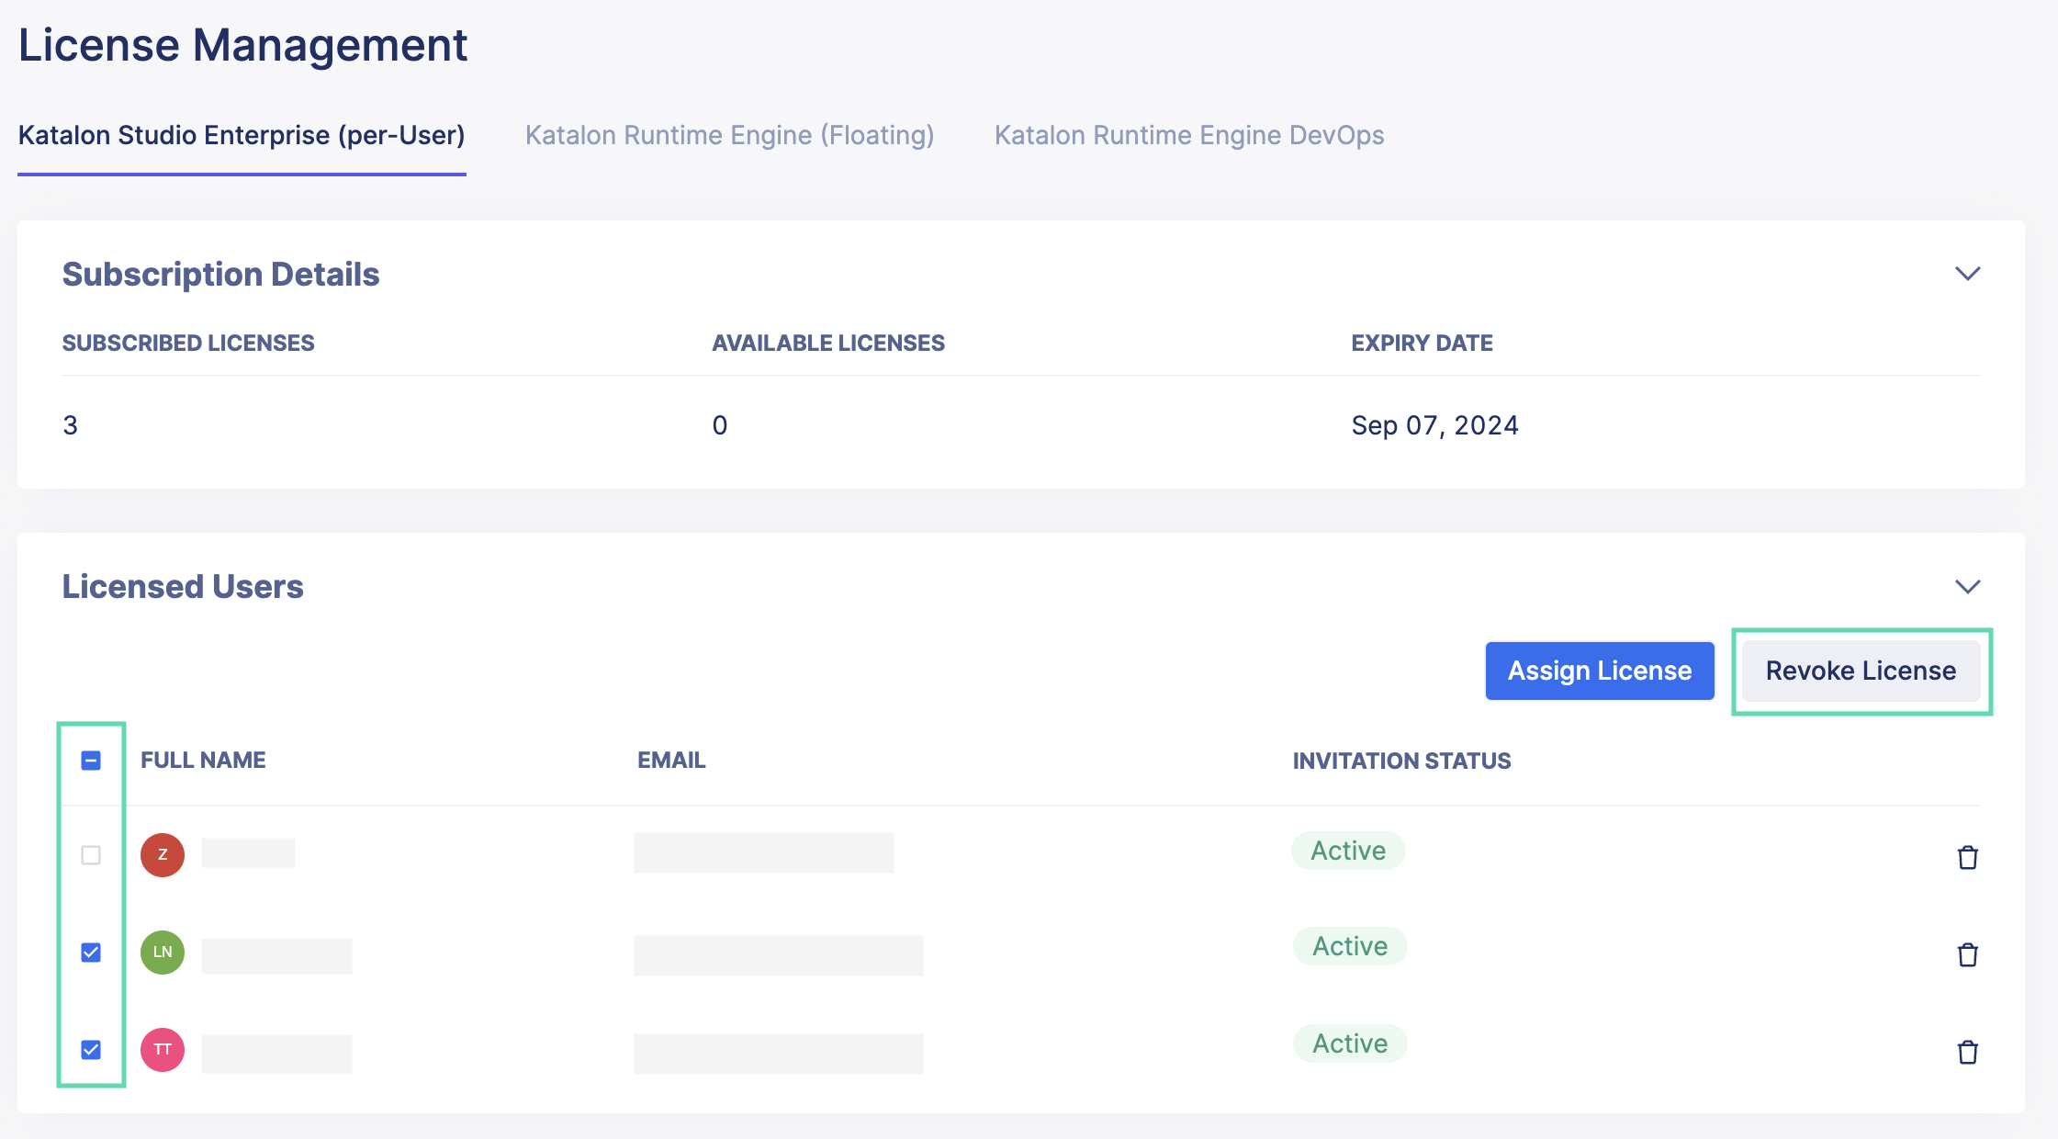Click the Active status of the LN user
This screenshot has width=2058, height=1139.
(x=1349, y=946)
